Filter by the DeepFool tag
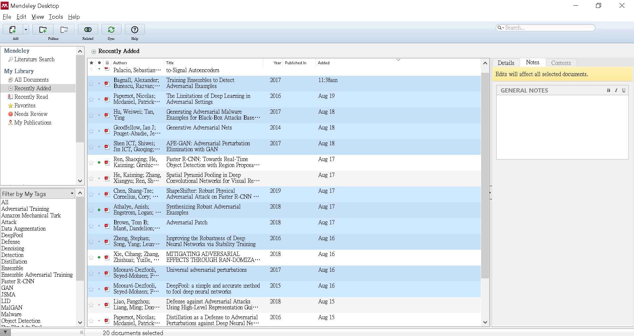The width and height of the screenshot is (634, 336). tap(12, 235)
